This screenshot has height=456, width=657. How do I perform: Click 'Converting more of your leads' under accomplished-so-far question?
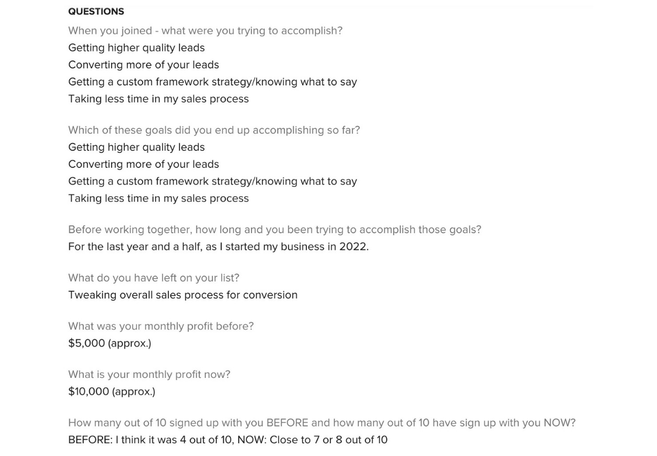(x=144, y=164)
